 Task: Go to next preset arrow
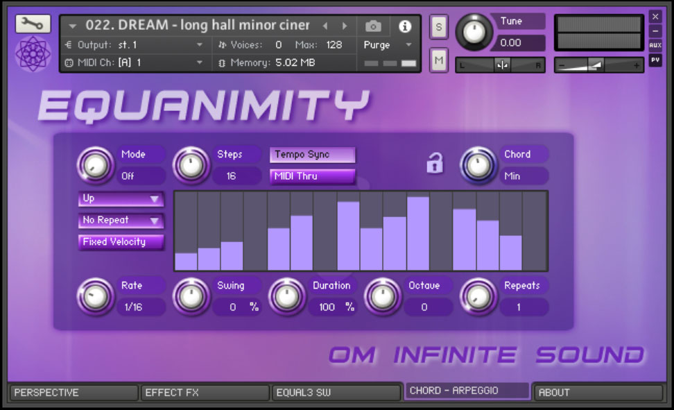[x=345, y=26]
